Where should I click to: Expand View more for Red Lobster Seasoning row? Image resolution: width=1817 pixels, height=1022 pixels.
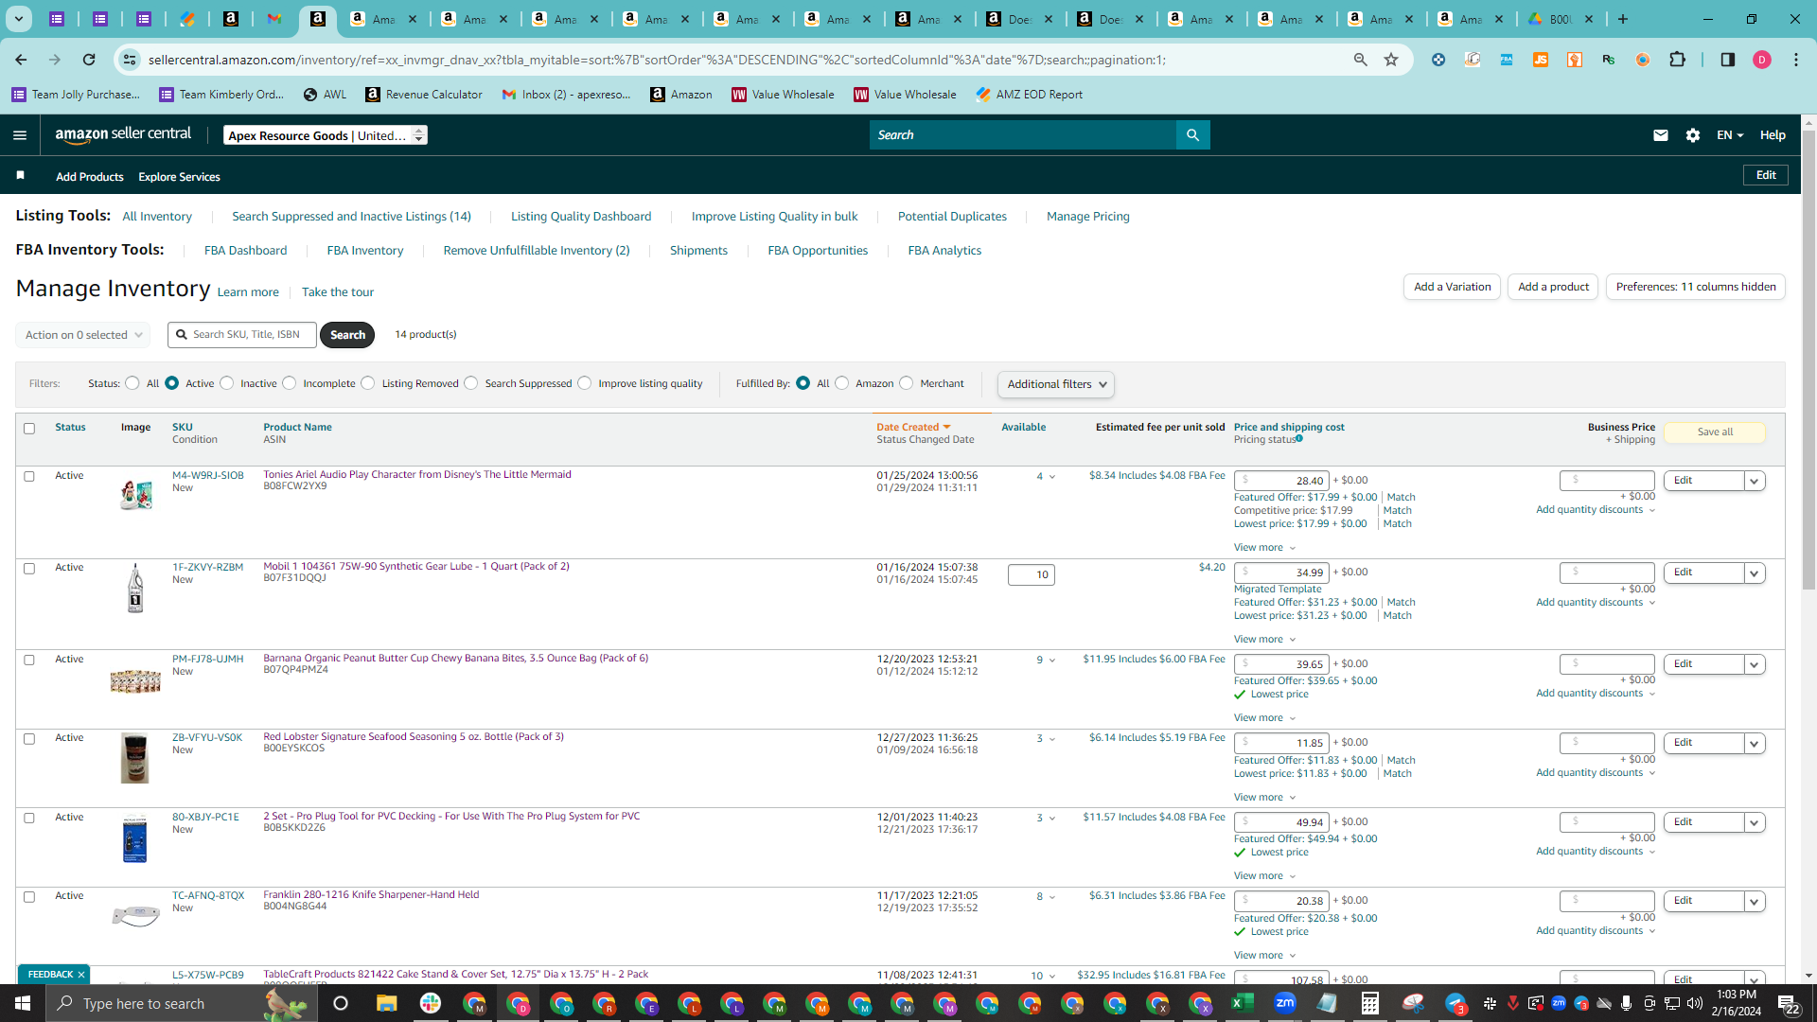click(1264, 797)
